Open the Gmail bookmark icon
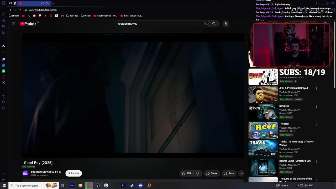Screen dimensions: 336x189 (62, 16)
